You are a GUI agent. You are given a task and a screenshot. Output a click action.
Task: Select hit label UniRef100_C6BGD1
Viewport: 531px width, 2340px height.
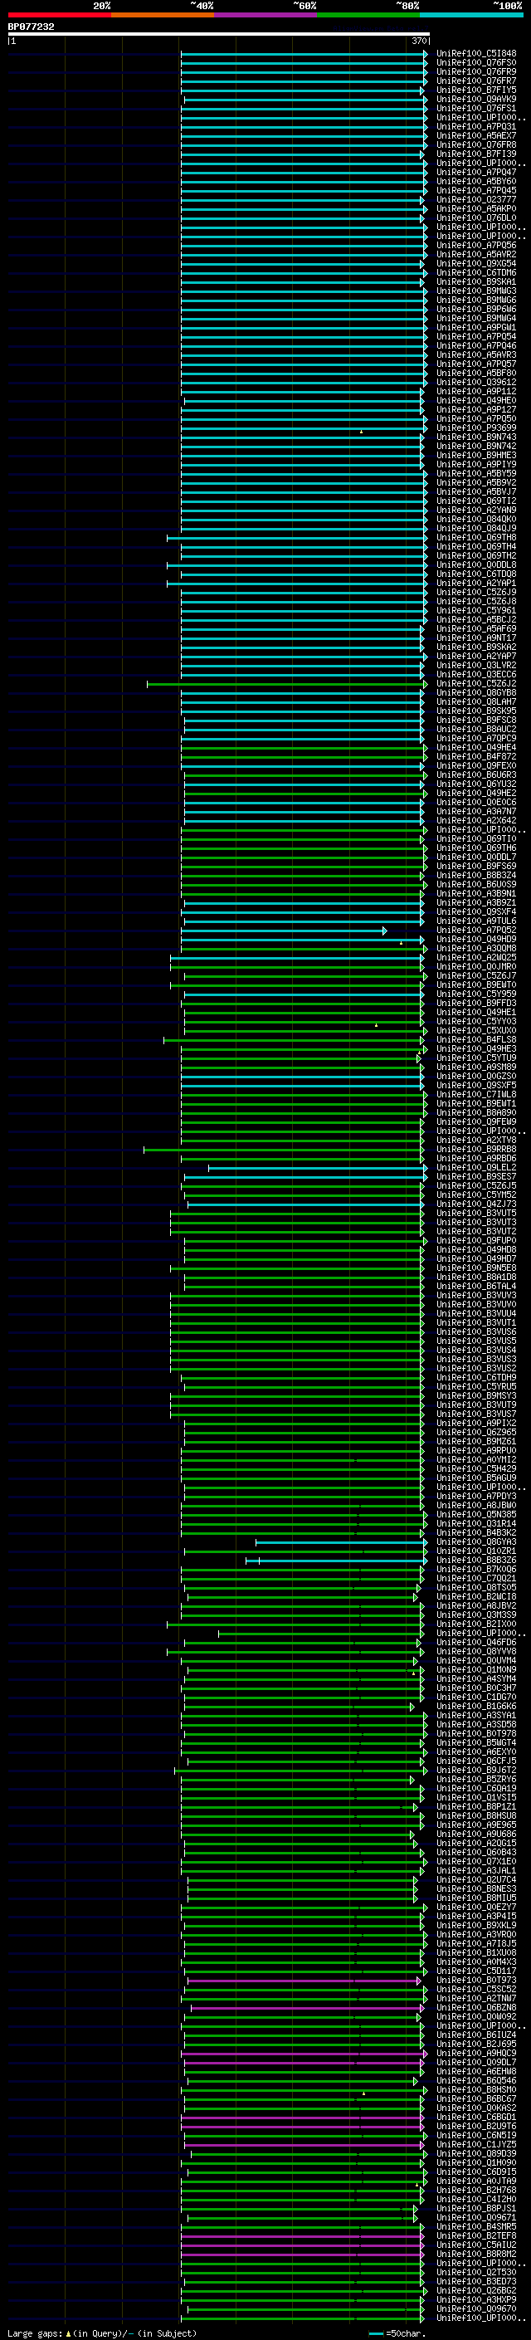(x=476, y=2117)
